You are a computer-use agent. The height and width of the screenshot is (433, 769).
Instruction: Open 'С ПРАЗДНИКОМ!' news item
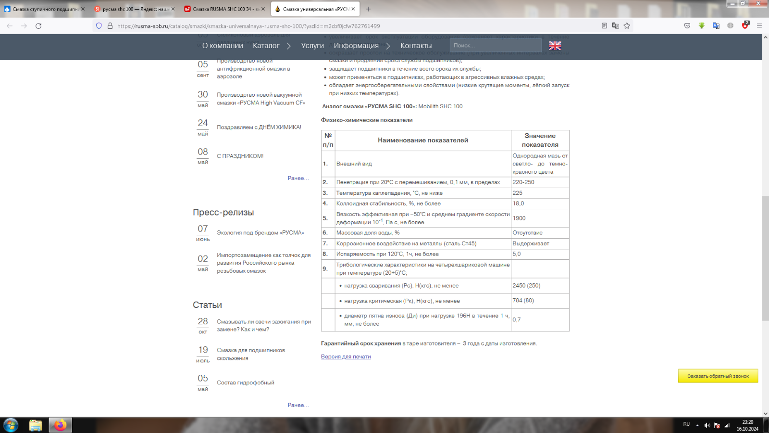pyautogui.click(x=240, y=156)
